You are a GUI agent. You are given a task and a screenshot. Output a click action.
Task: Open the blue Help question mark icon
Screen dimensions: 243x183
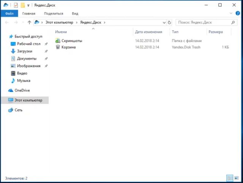tap(238, 13)
